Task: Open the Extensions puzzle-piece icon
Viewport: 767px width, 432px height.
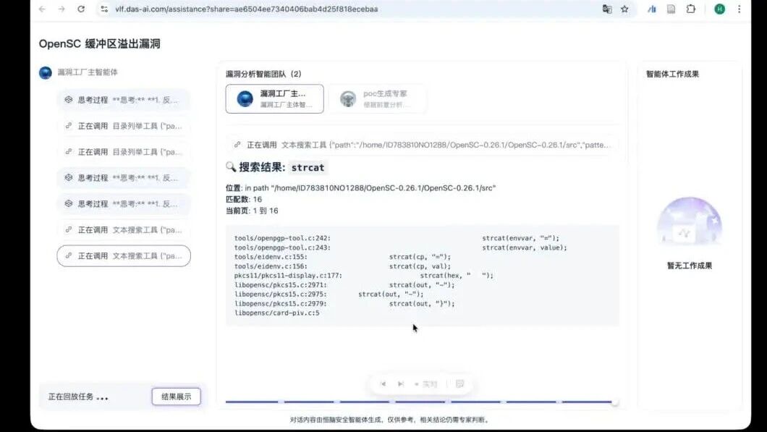Action: click(x=691, y=9)
